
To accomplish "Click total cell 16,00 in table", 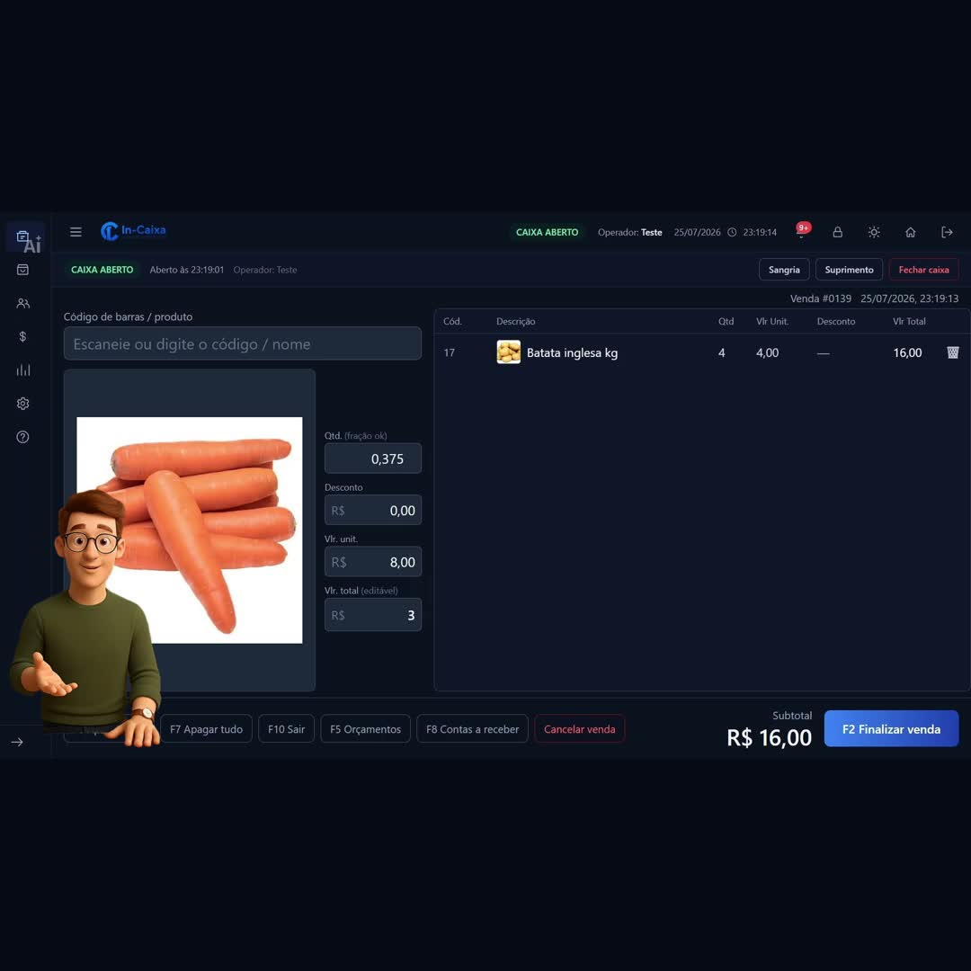I will point(907,352).
